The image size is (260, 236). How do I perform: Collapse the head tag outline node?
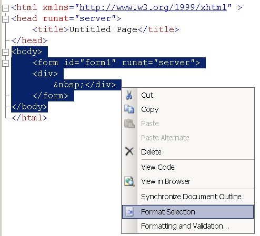click(x=5, y=19)
